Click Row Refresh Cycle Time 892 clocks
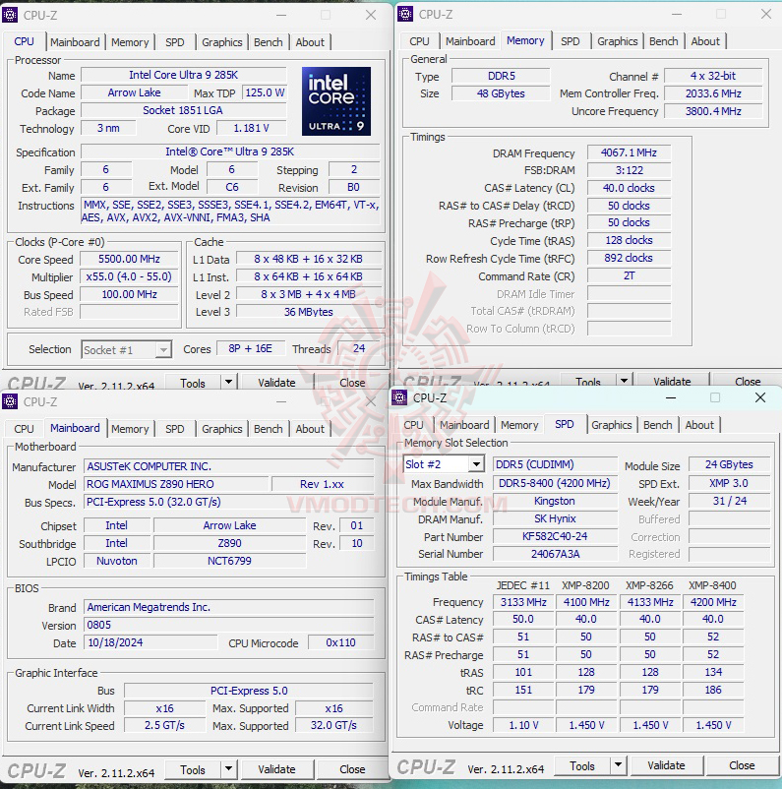Screen dimensions: 782x789 pyautogui.click(x=629, y=258)
